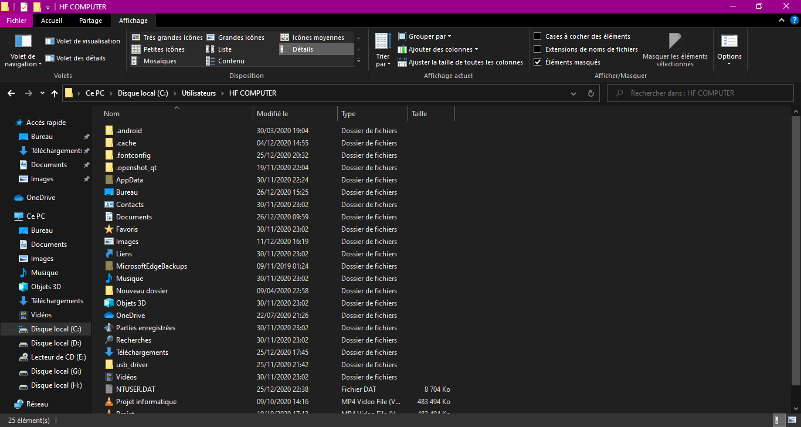The width and height of the screenshot is (801, 427).
Task: Click the Rechercher dans HF COMPUTER field
Action: coord(701,93)
